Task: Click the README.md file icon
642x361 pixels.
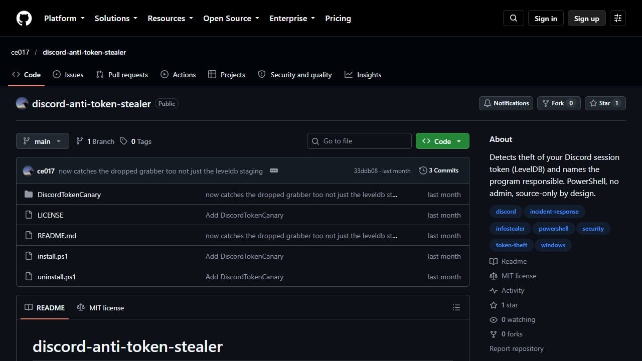Action: click(29, 236)
